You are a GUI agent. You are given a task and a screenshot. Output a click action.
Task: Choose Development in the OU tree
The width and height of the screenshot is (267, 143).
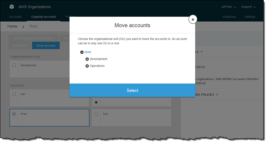pos(99,59)
